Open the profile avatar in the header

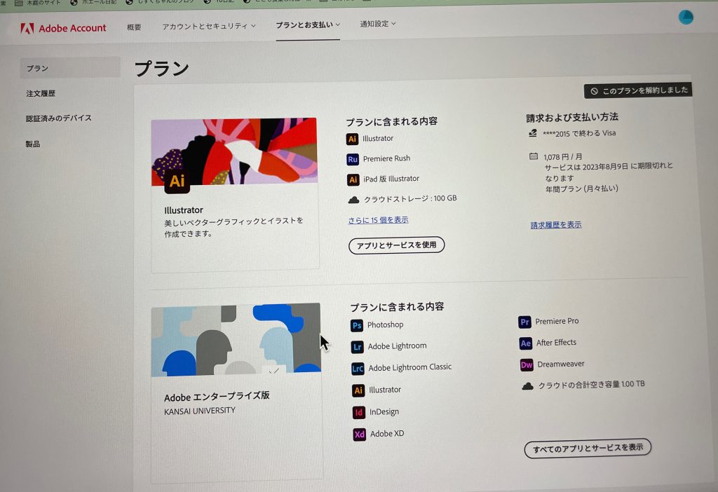point(686,18)
